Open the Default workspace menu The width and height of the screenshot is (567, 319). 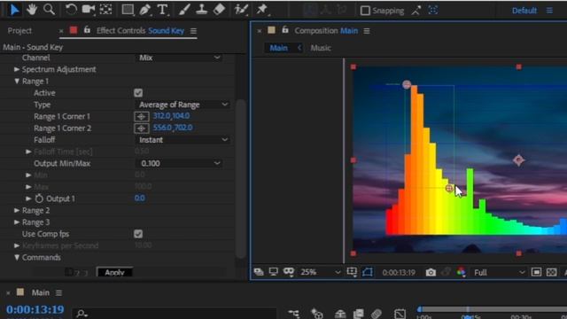pyautogui.click(x=549, y=11)
